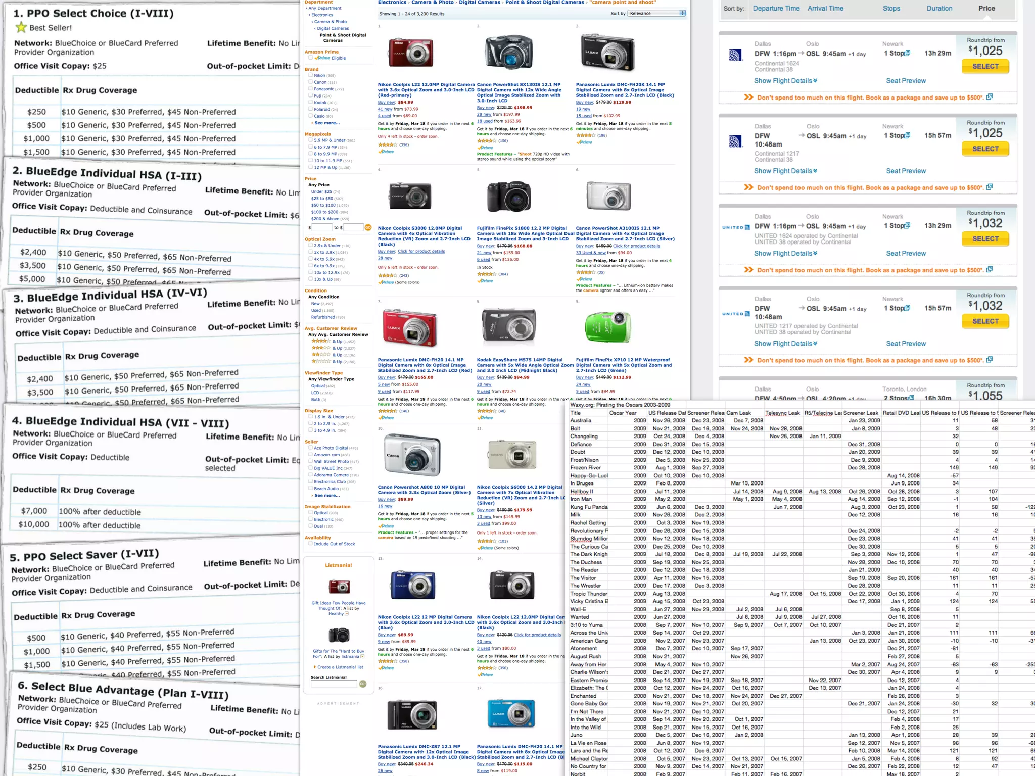The height and width of the screenshot is (776, 1035).
Task: Check the Prime Eligible checkbox
Action: (x=310, y=58)
